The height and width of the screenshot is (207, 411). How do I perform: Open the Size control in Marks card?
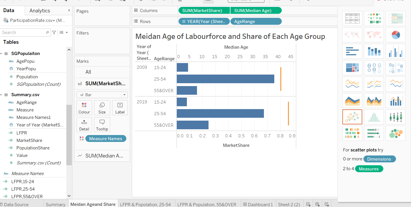[102, 108]
